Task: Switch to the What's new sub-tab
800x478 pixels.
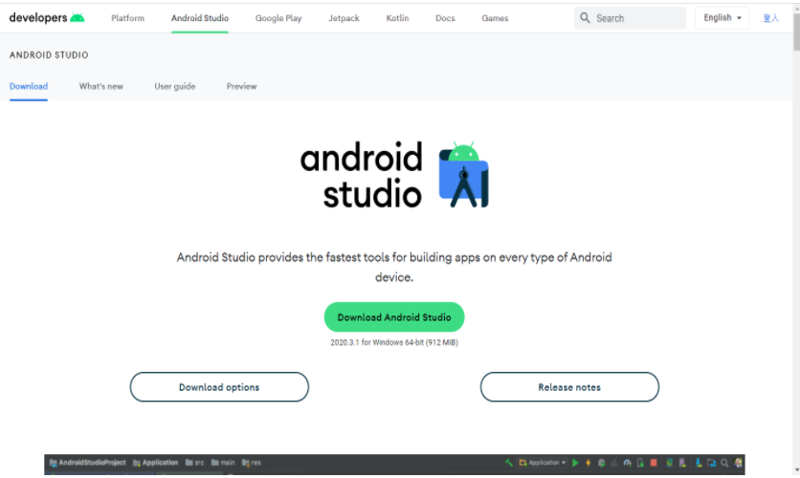Action: 101,86
